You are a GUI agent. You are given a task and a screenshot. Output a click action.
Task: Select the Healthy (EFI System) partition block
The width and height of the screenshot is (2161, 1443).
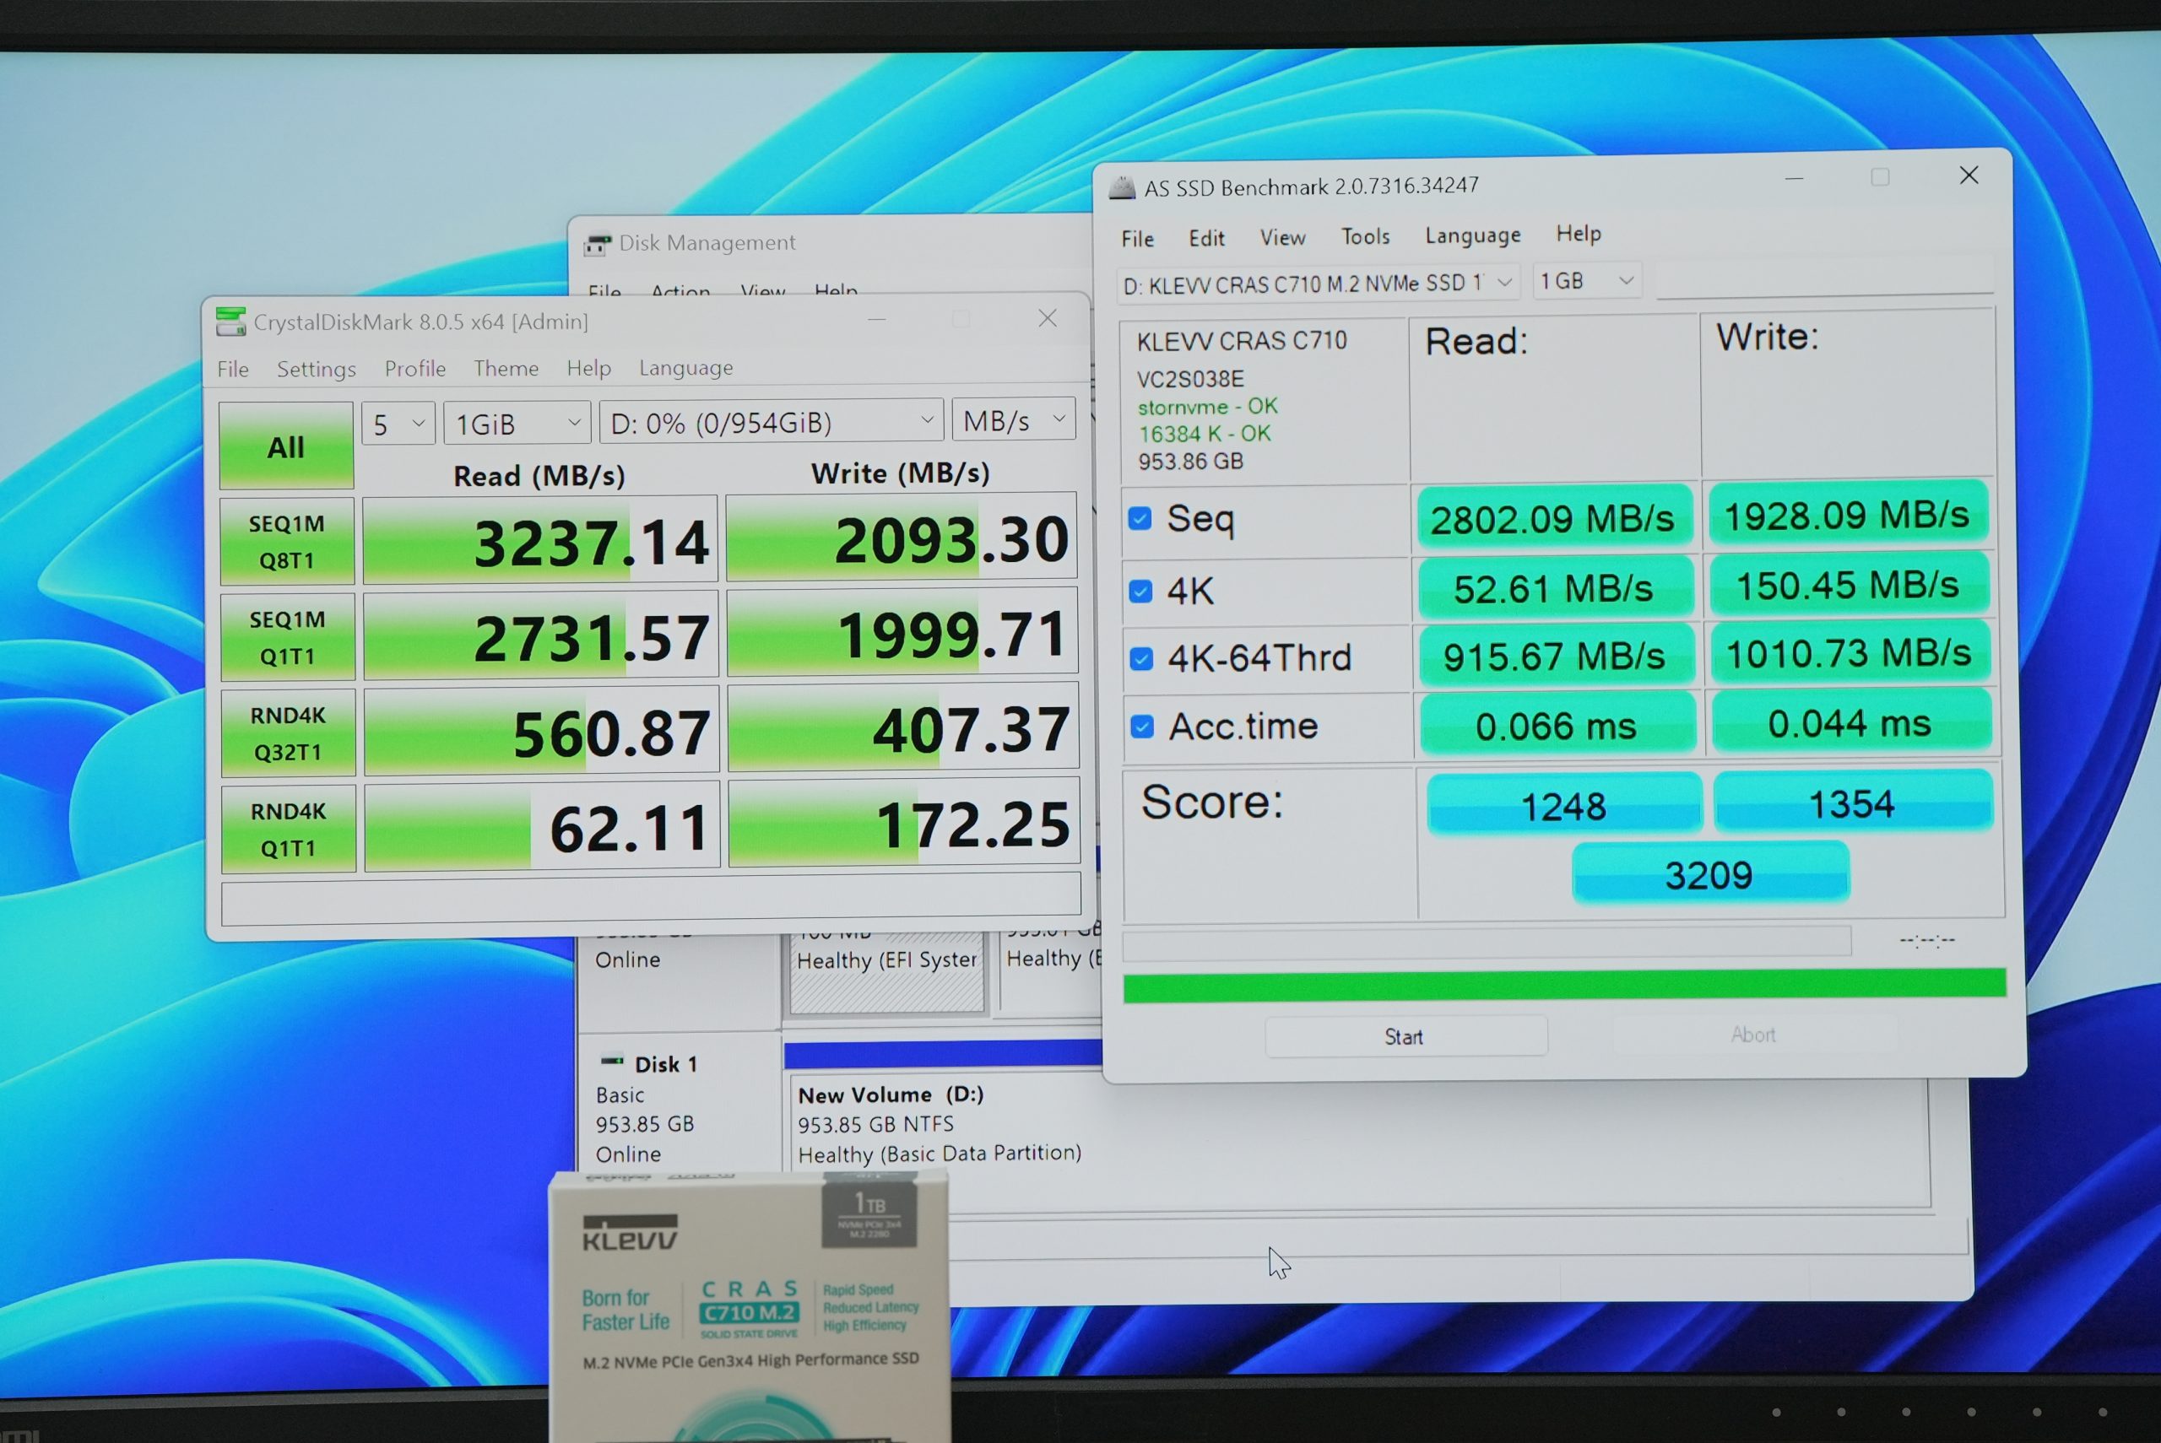pos(886,974)
